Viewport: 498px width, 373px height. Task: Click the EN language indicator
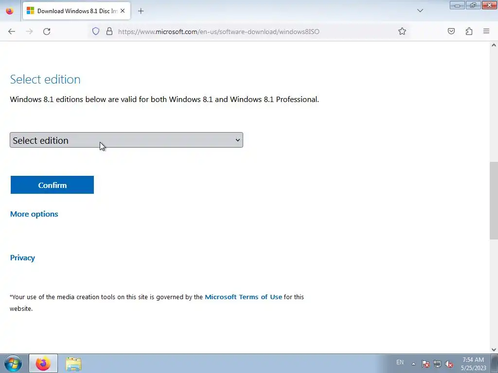click(x=400, y=362)
